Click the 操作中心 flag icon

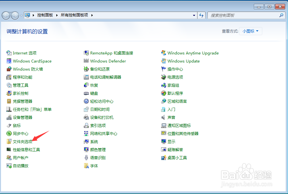163,69
